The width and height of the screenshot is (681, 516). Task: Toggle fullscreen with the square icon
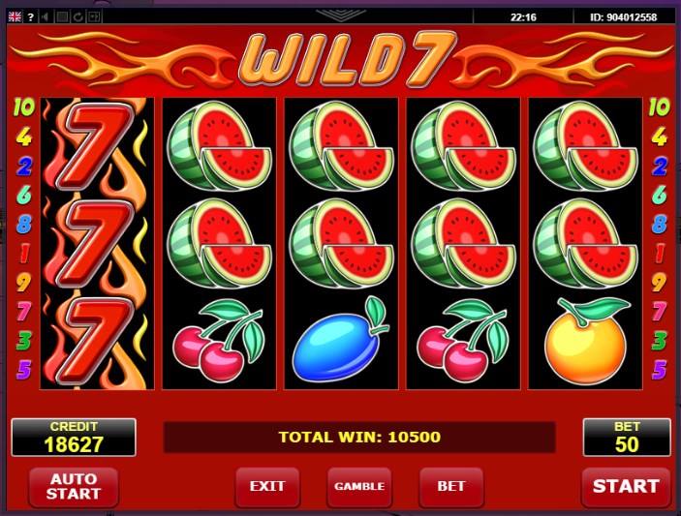tap(62, 17)
